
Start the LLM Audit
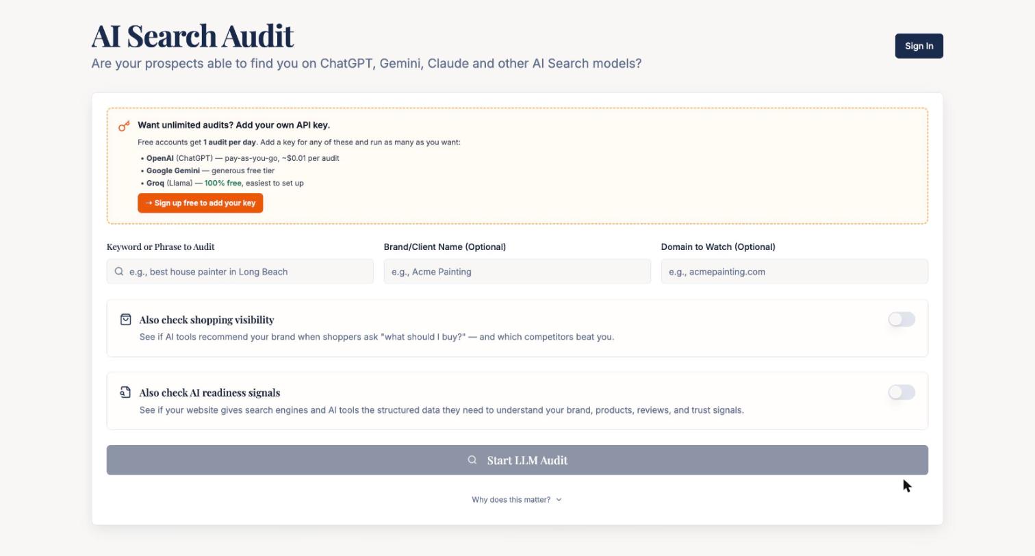tap(517, 460)
